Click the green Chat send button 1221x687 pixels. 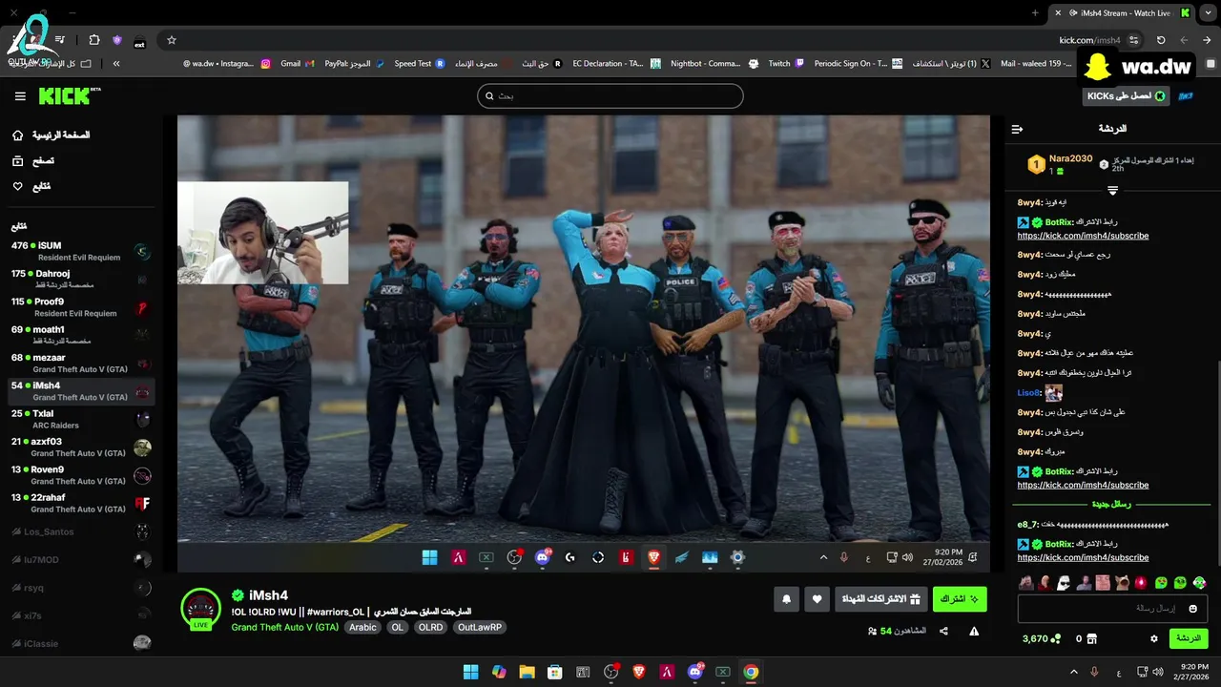point(1189,638)
